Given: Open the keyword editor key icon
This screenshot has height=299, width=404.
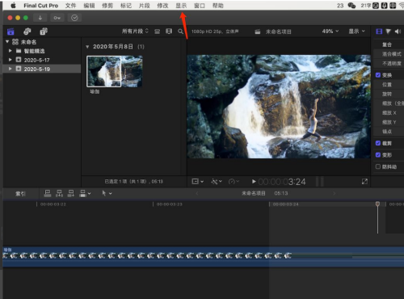Looking at the screenshot, I should (x=57, y=18).
